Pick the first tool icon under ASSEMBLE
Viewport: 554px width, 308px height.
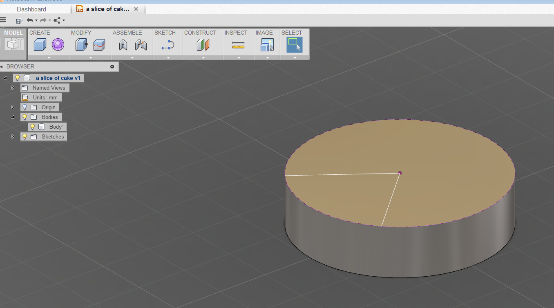123,44
